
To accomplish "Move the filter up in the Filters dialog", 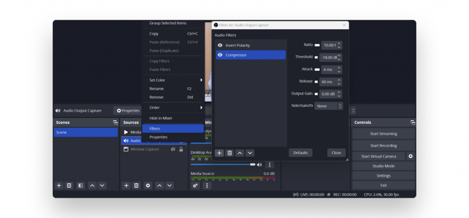I will (x=240, y=153).
